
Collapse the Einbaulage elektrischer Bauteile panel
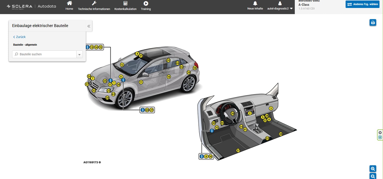[89, 26]
